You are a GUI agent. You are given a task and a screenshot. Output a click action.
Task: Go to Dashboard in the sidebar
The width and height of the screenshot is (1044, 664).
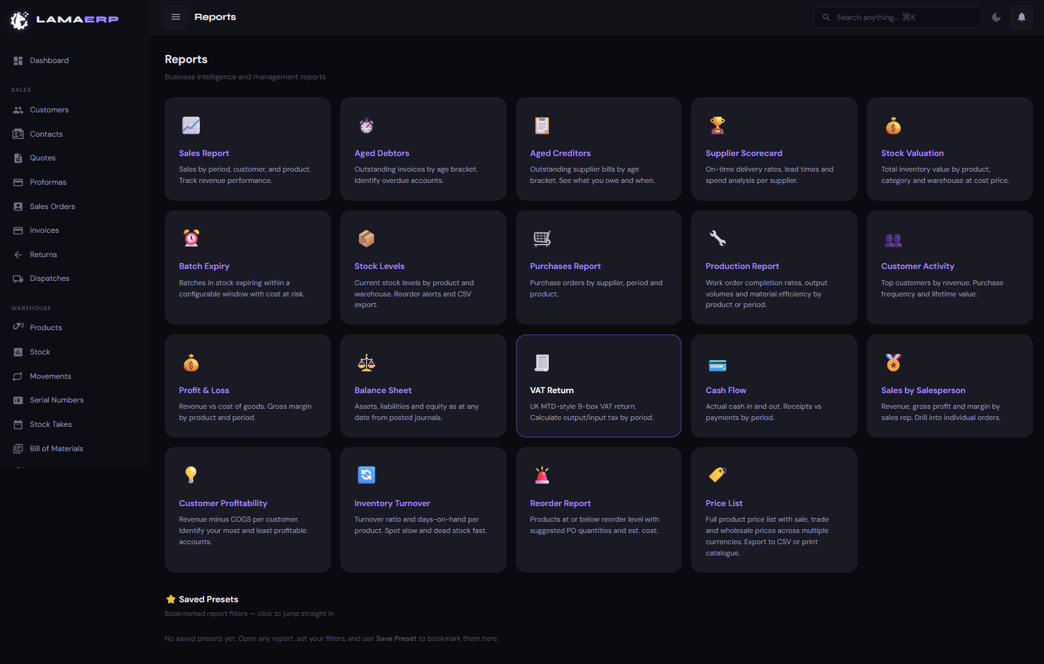(49, 61)
